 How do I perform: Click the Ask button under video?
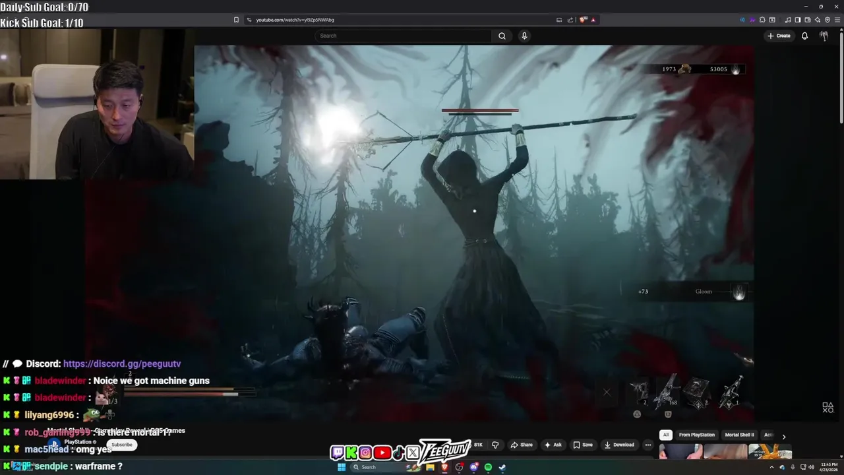[553, 445]
